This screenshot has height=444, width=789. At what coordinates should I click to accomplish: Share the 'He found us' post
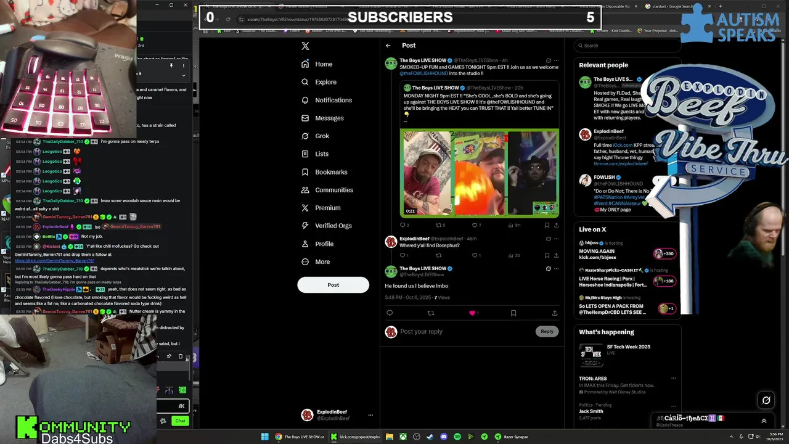[x=555, y=313]
